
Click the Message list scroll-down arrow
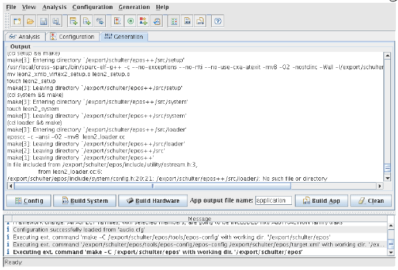(x=391, y=253)
